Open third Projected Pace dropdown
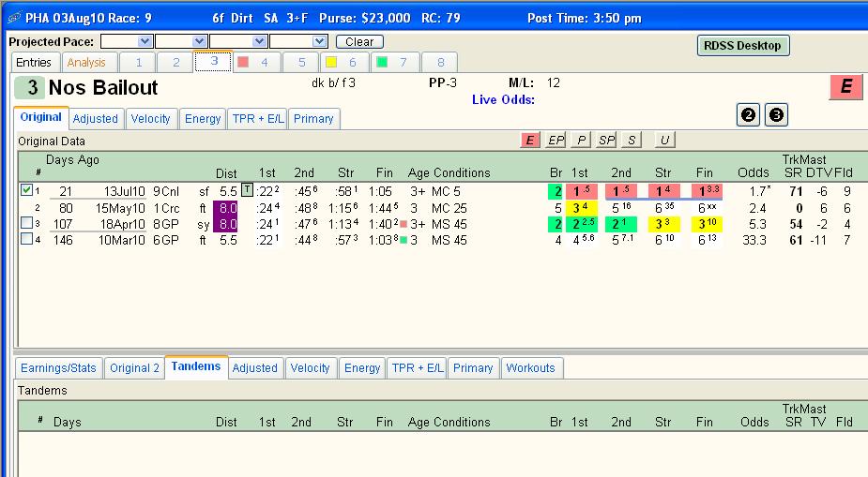Viewport: 868px width, 477px height. pyautogui.click(x=259, y=41)
